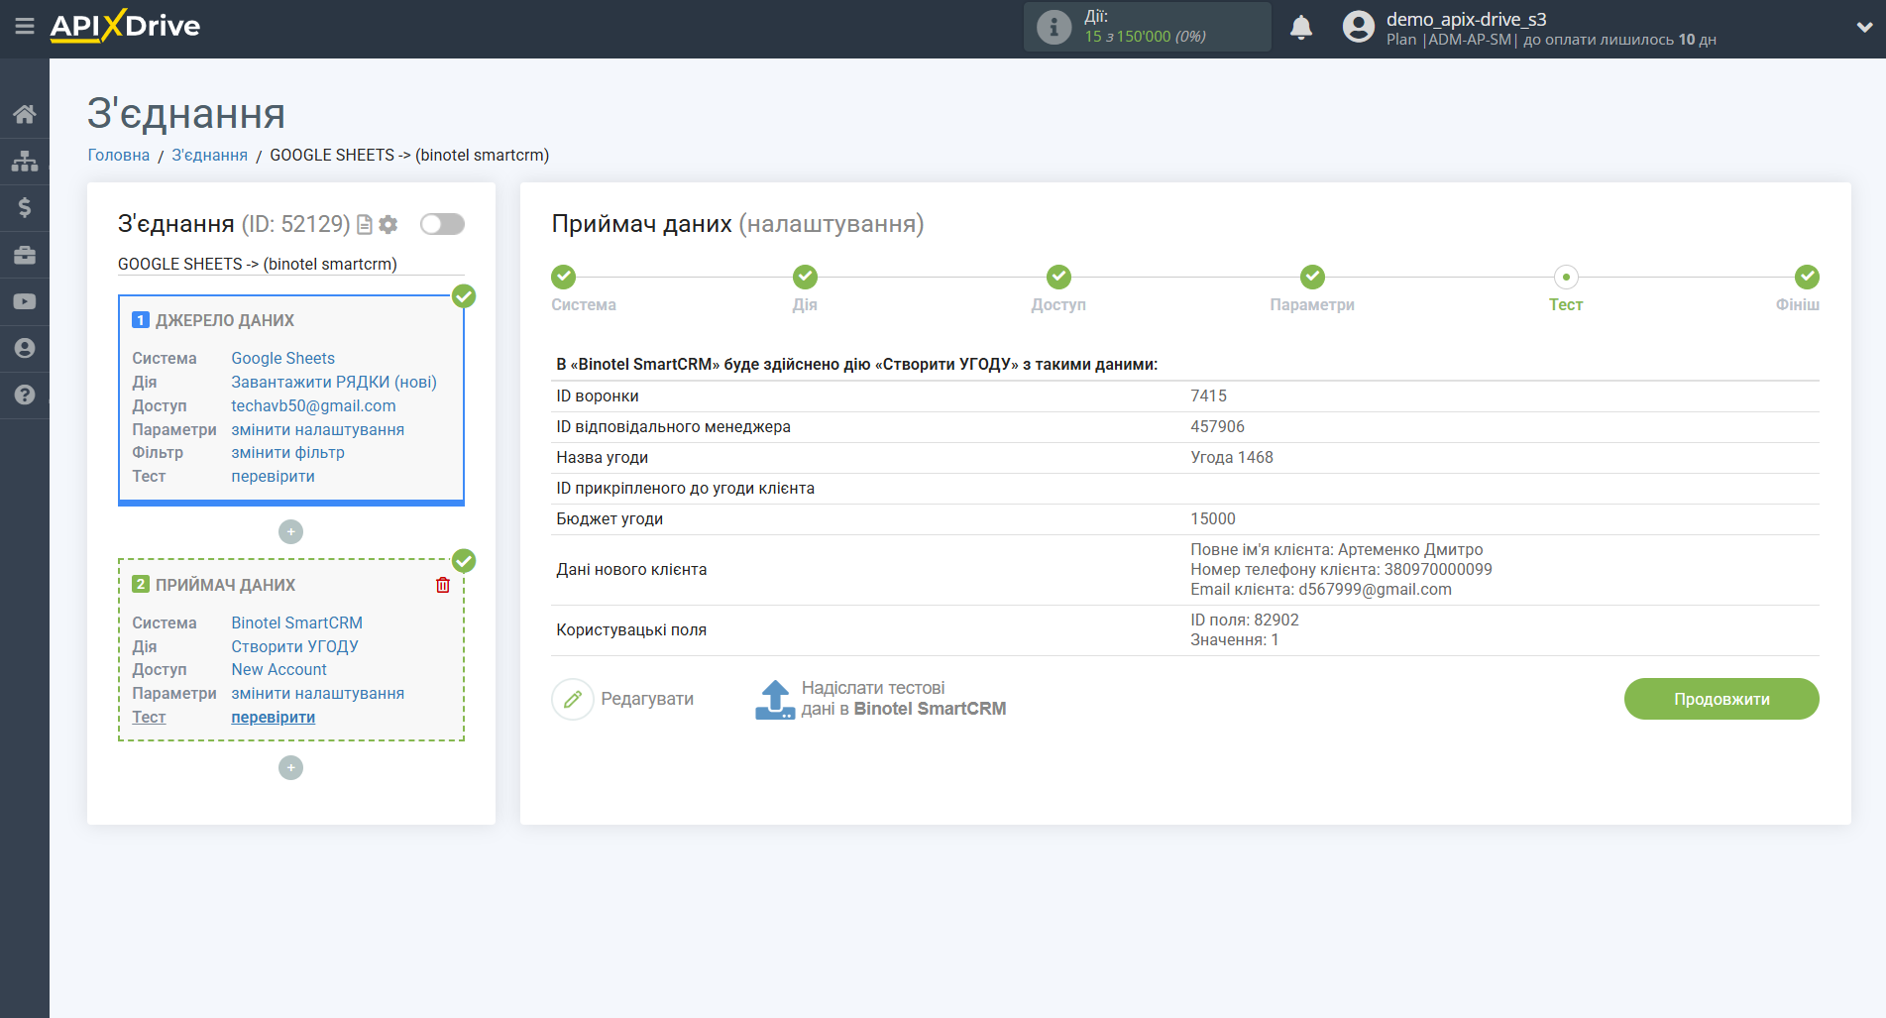Click the value 457906

tap(1217, 426)
